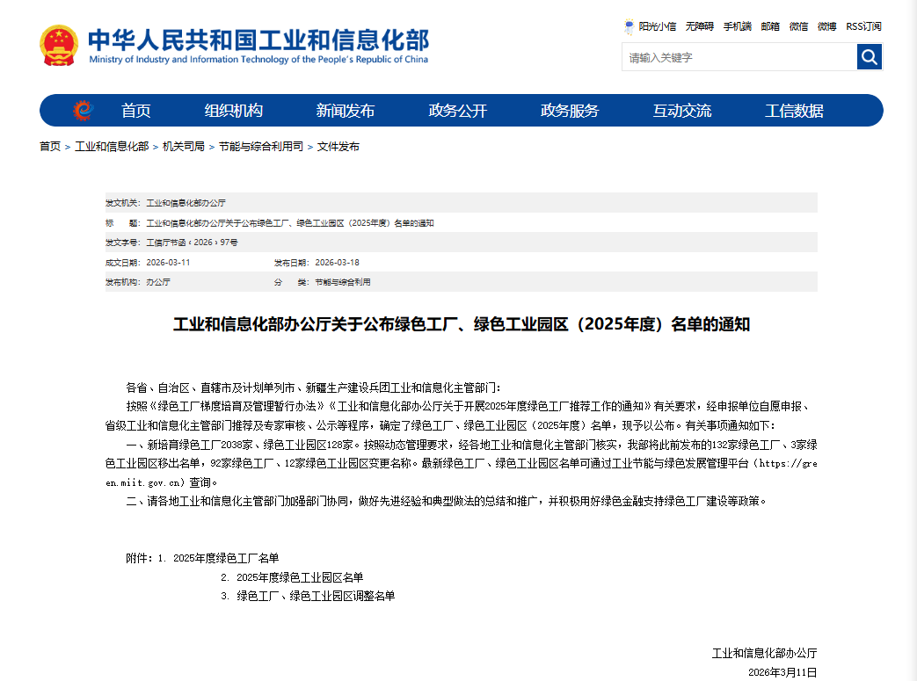
Task: Select the 工信数据 menu item
Action: (x=794, y=111)
